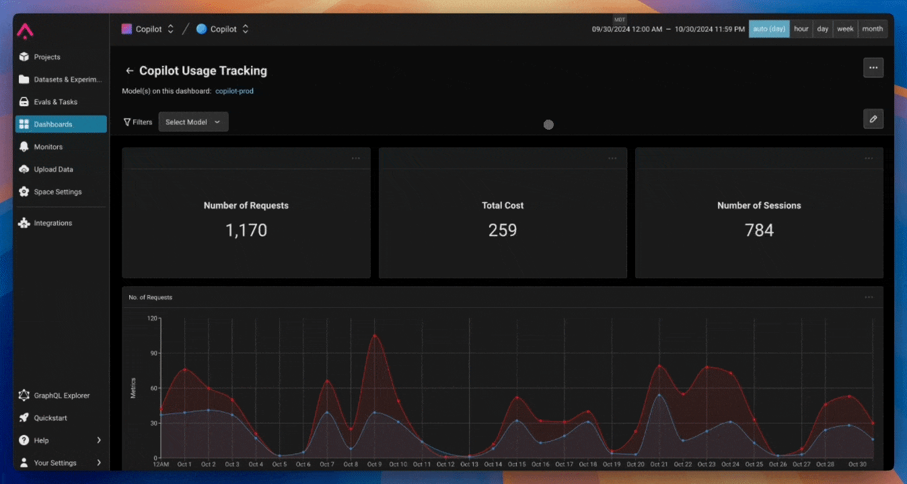
Task: Expand the Help submenu chevron
Action: [99, 440]
